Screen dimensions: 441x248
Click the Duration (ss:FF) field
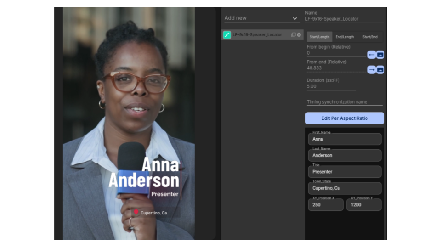(331, 86)
